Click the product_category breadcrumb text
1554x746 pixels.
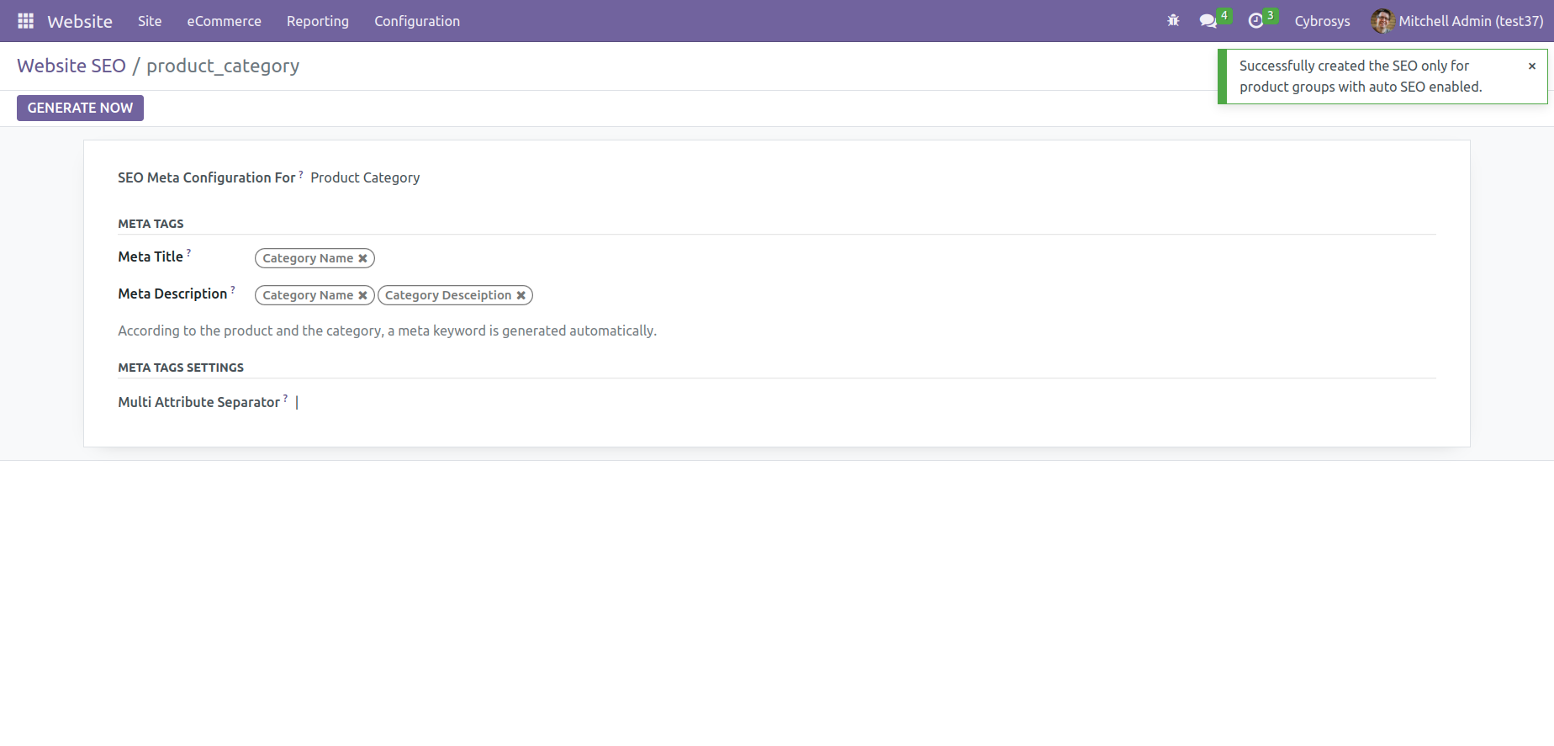tap(223, 66)
